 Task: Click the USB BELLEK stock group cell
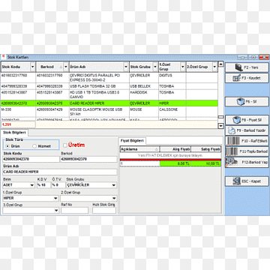144,86
